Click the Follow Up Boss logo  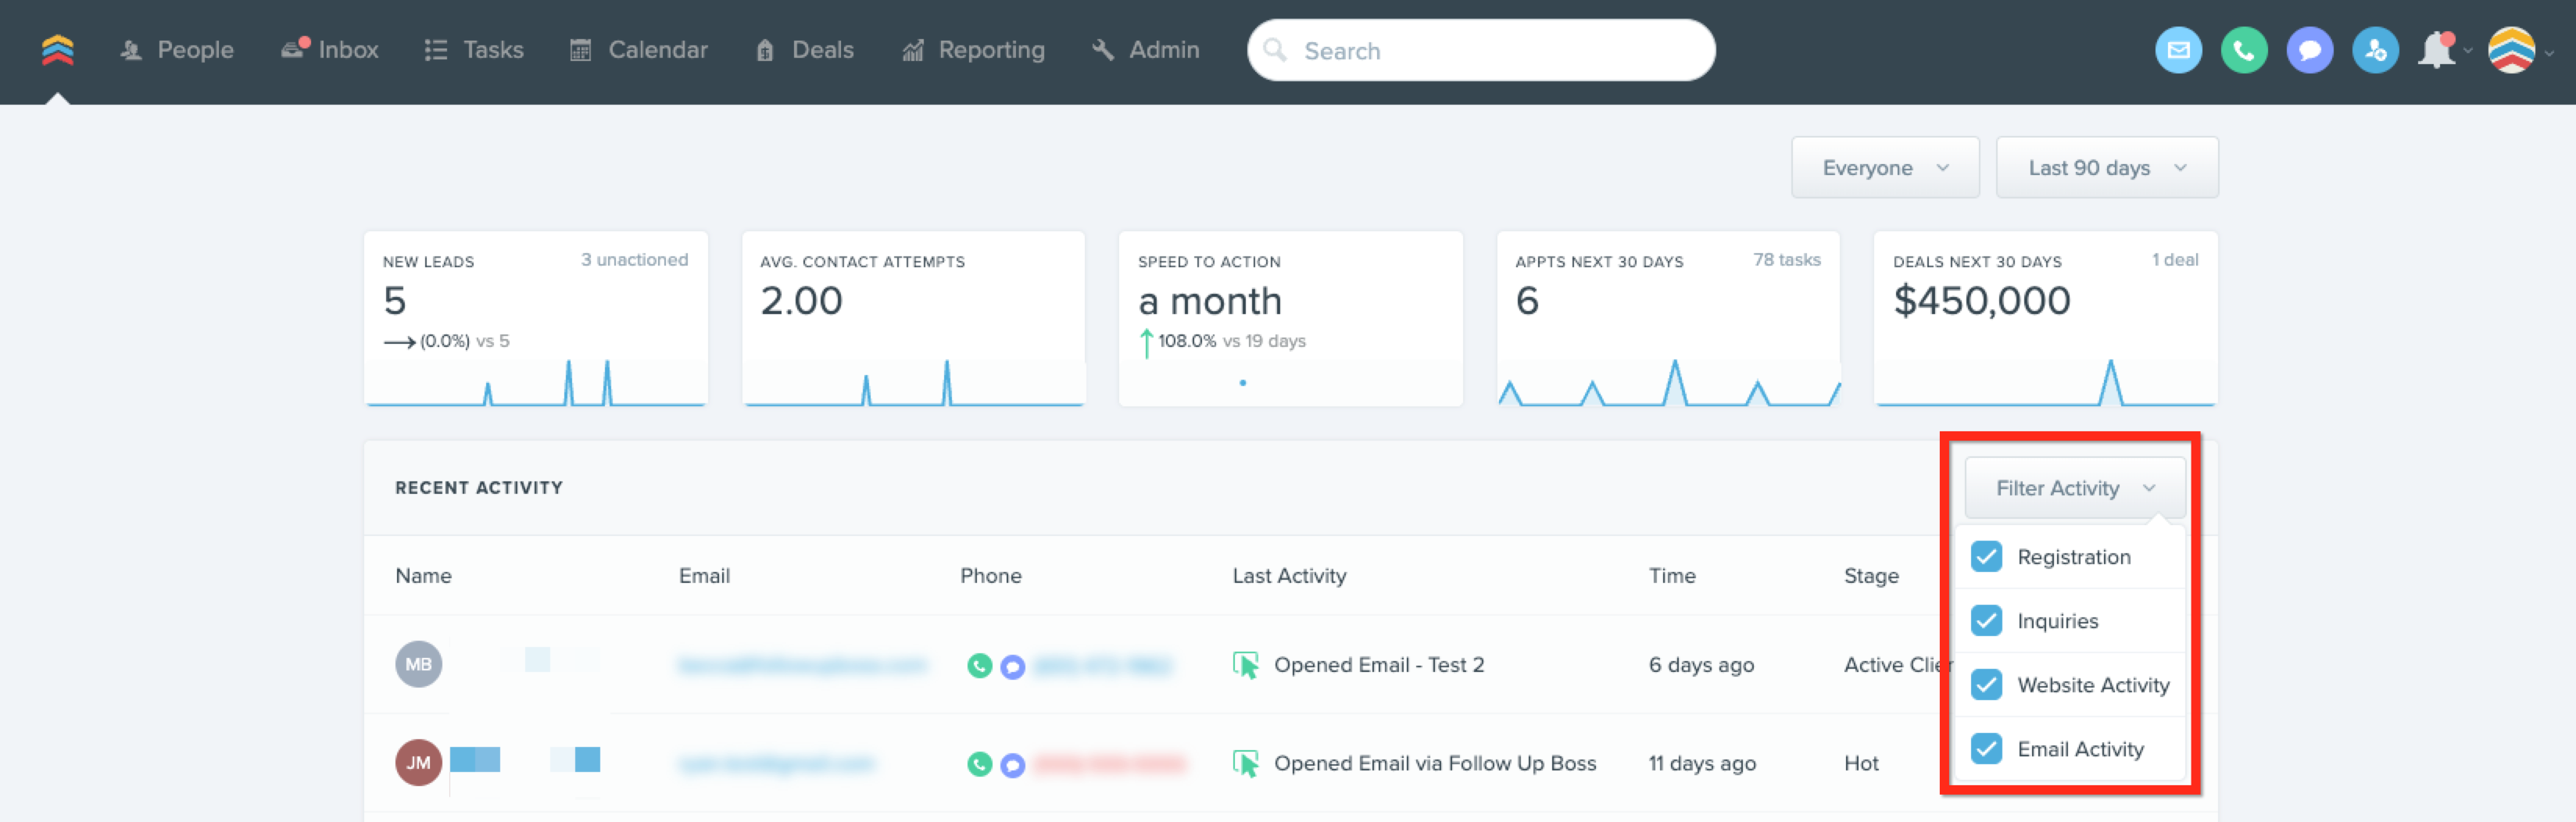coord(58,50)
